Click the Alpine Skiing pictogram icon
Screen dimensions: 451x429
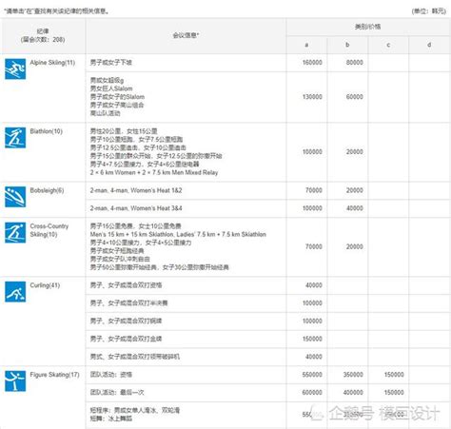(15, 68)
